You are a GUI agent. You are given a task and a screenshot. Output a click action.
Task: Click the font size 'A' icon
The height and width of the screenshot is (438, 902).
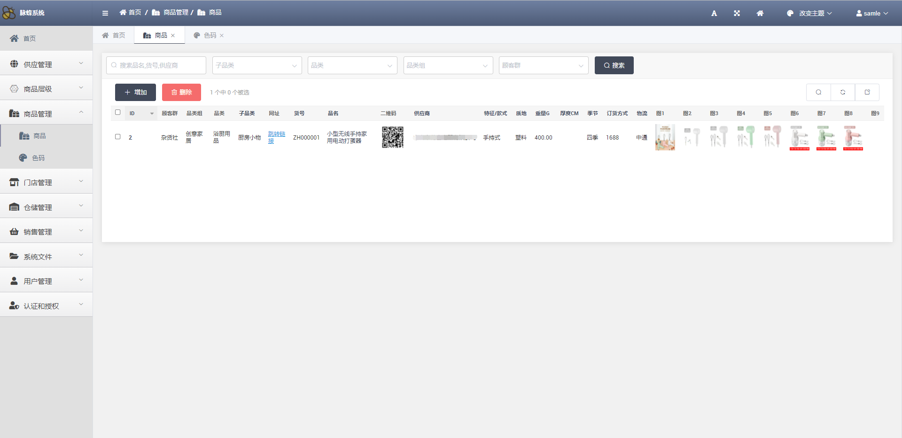714,13
